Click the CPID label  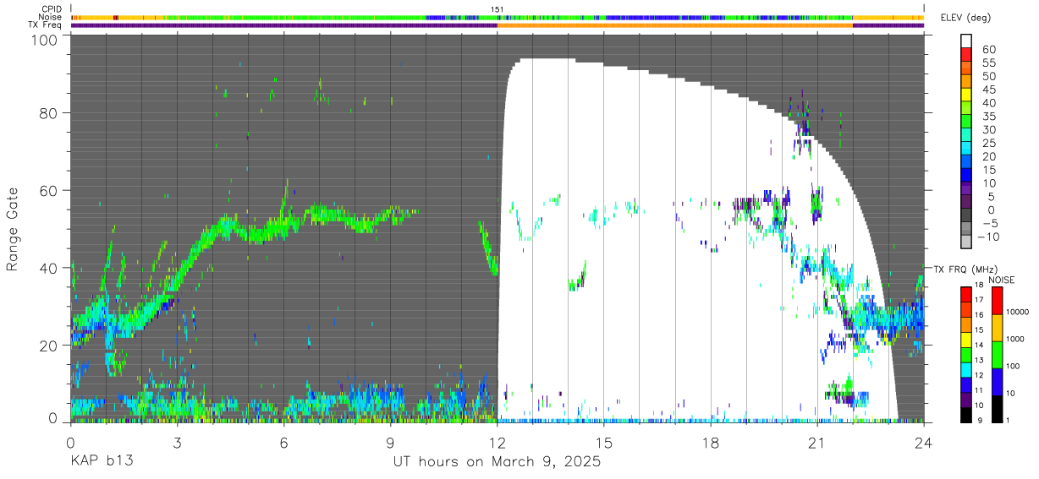click(x=52, y=9)
